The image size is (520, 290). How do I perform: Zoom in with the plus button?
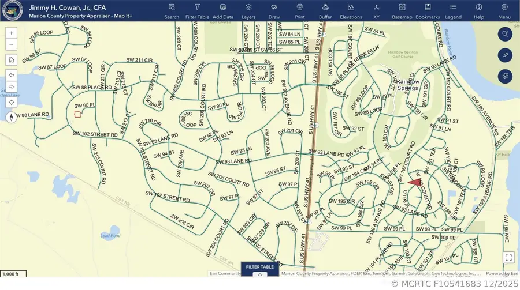point(12,33)
